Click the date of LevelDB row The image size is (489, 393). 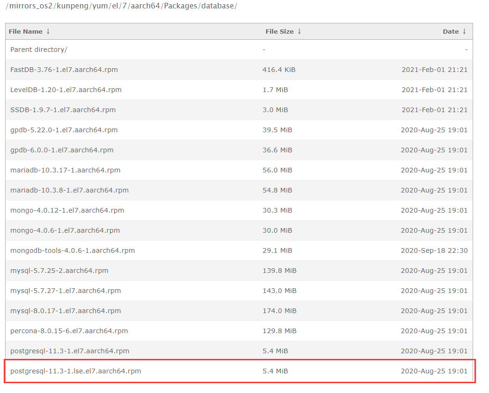(x=435, y=90)
